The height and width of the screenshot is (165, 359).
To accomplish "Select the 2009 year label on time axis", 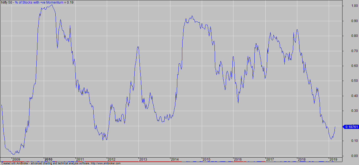I will point(17,159).
